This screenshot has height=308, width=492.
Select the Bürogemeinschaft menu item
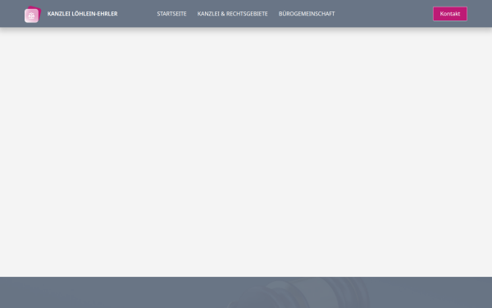[307, 14]
